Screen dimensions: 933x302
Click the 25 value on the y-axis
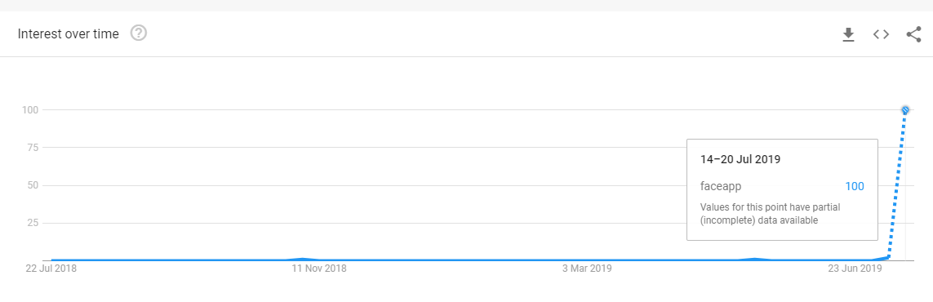click(33, 223)
